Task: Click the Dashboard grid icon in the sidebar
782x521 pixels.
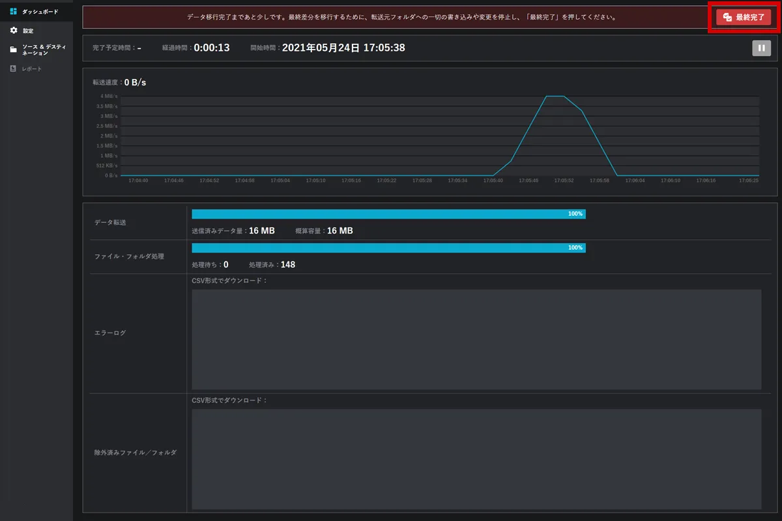Action: pos(13,11)
